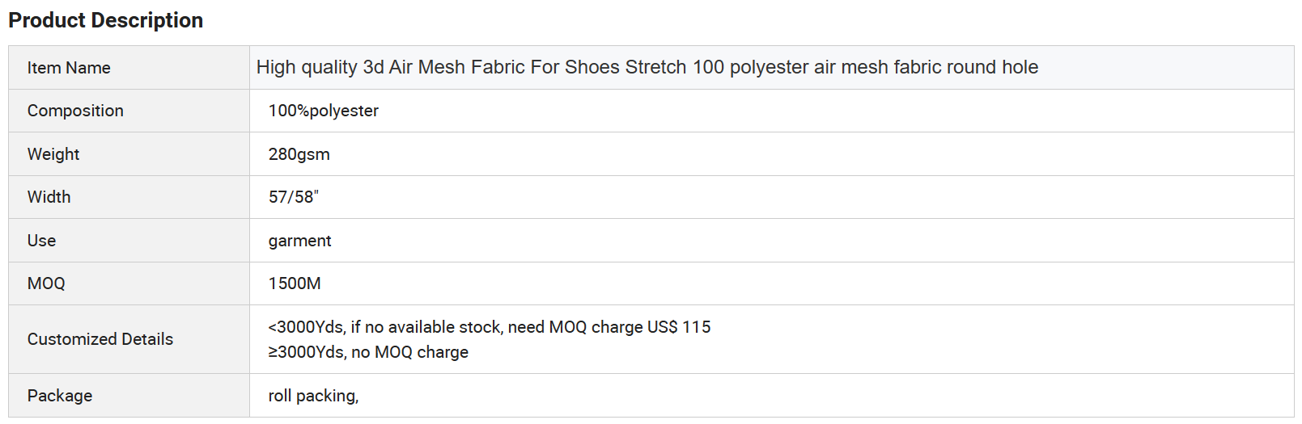Click the MOQ charge US$ 115 line
This screenshot has height=424, width=1302.
[490, 327]
